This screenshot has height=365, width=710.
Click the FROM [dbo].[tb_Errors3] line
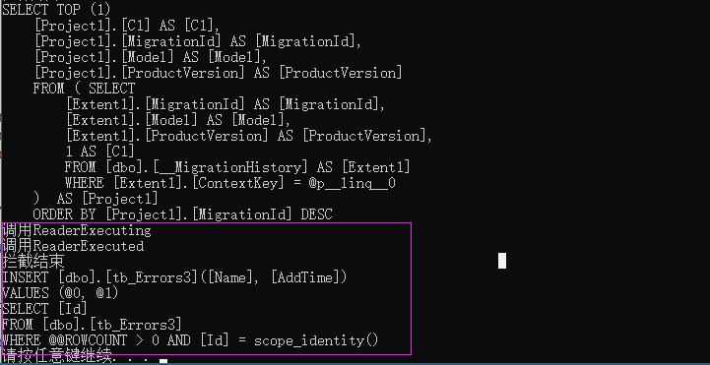point(92,325)
